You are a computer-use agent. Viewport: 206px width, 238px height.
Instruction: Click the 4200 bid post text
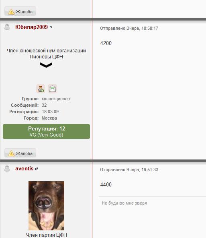pos(106,43)
